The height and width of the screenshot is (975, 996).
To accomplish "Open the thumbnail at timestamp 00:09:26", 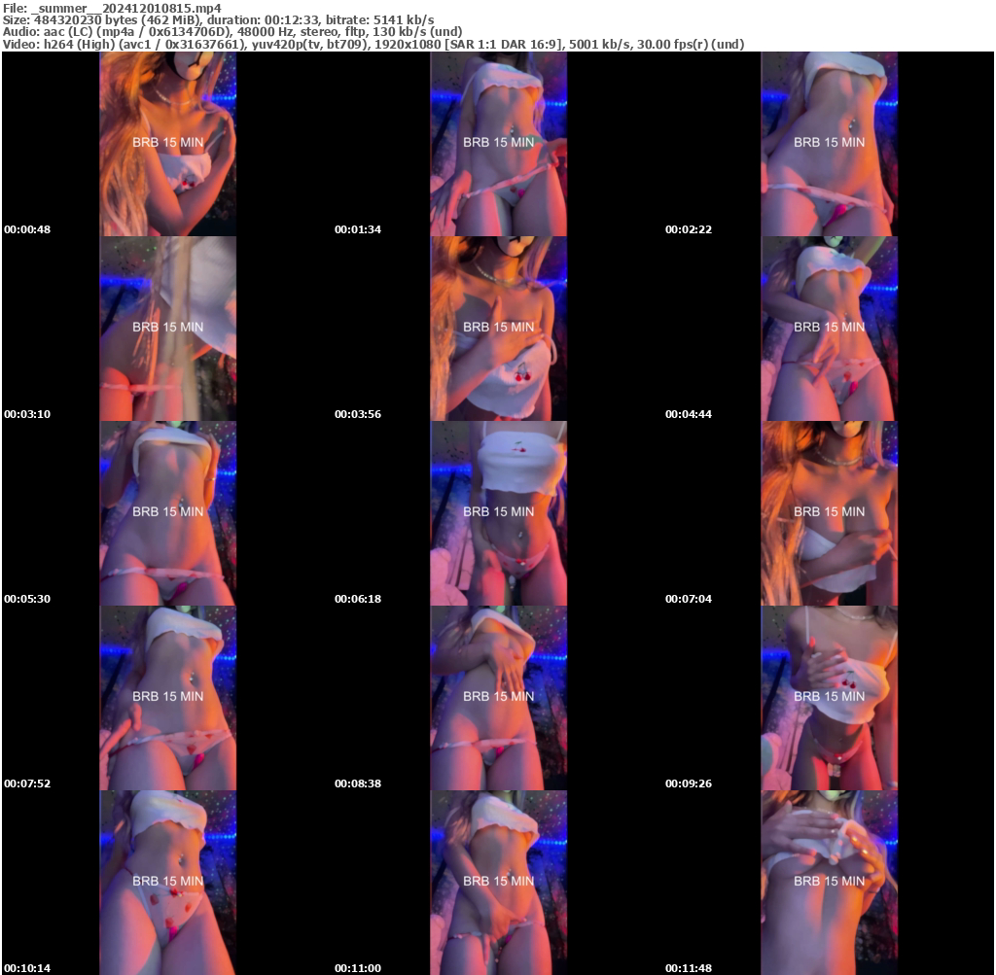I will [828, 696].
